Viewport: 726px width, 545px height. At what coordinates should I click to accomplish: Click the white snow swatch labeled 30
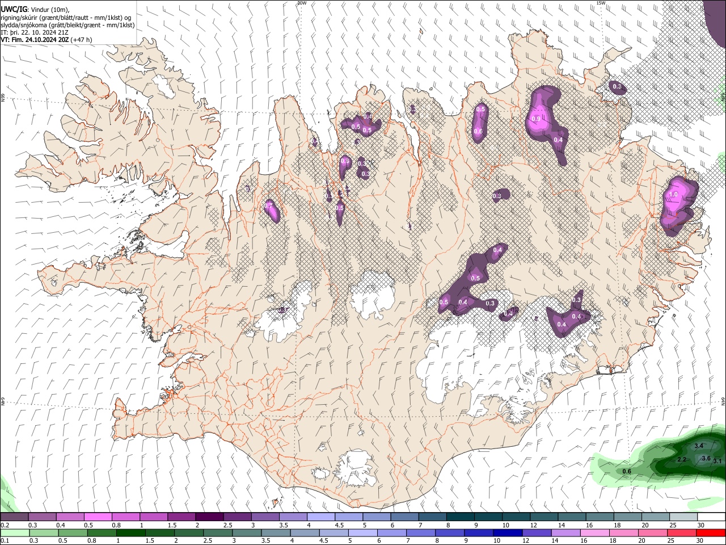711,517
